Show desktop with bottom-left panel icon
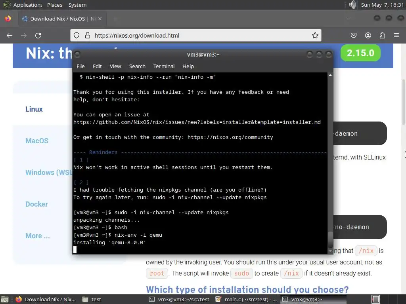 point(5,299)
